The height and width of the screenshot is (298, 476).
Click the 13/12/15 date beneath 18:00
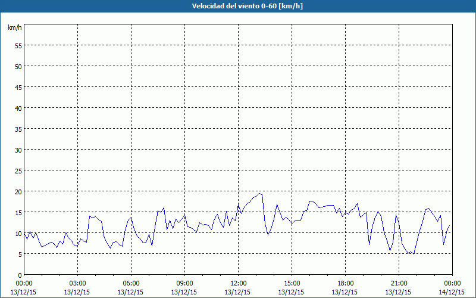point(345,292)
